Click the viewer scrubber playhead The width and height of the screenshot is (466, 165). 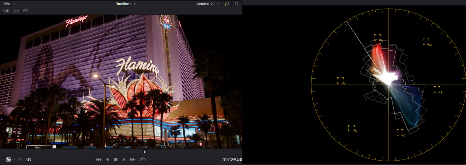pyautogui.click(x=145, y=152)
